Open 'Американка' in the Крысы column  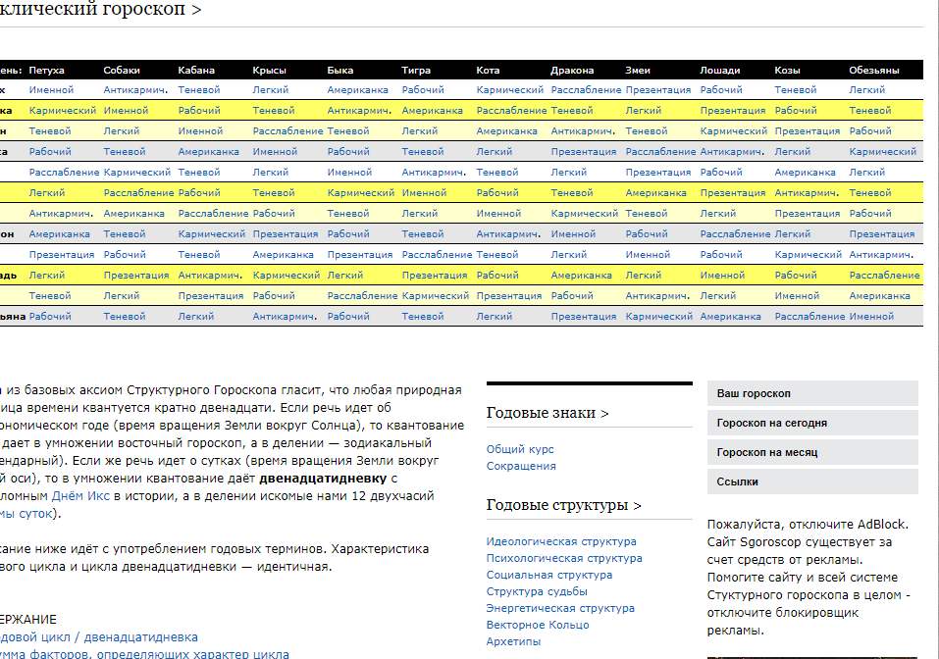(283, 255)
